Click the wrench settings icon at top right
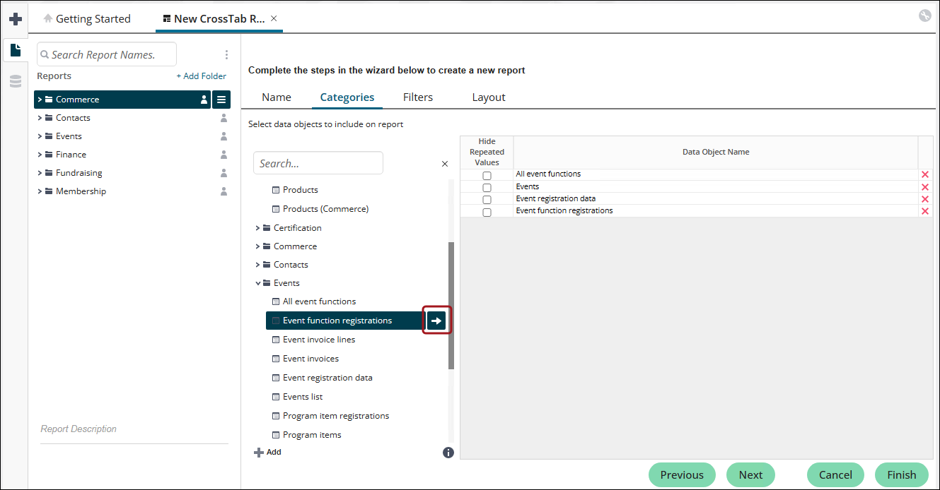Image resolution: width=940 pixels, height=490 pixels. (x=925, y=16)
